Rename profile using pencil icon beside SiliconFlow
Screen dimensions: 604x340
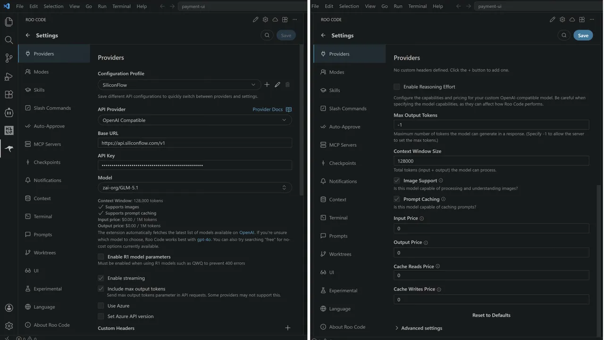(x=277, y=85)
